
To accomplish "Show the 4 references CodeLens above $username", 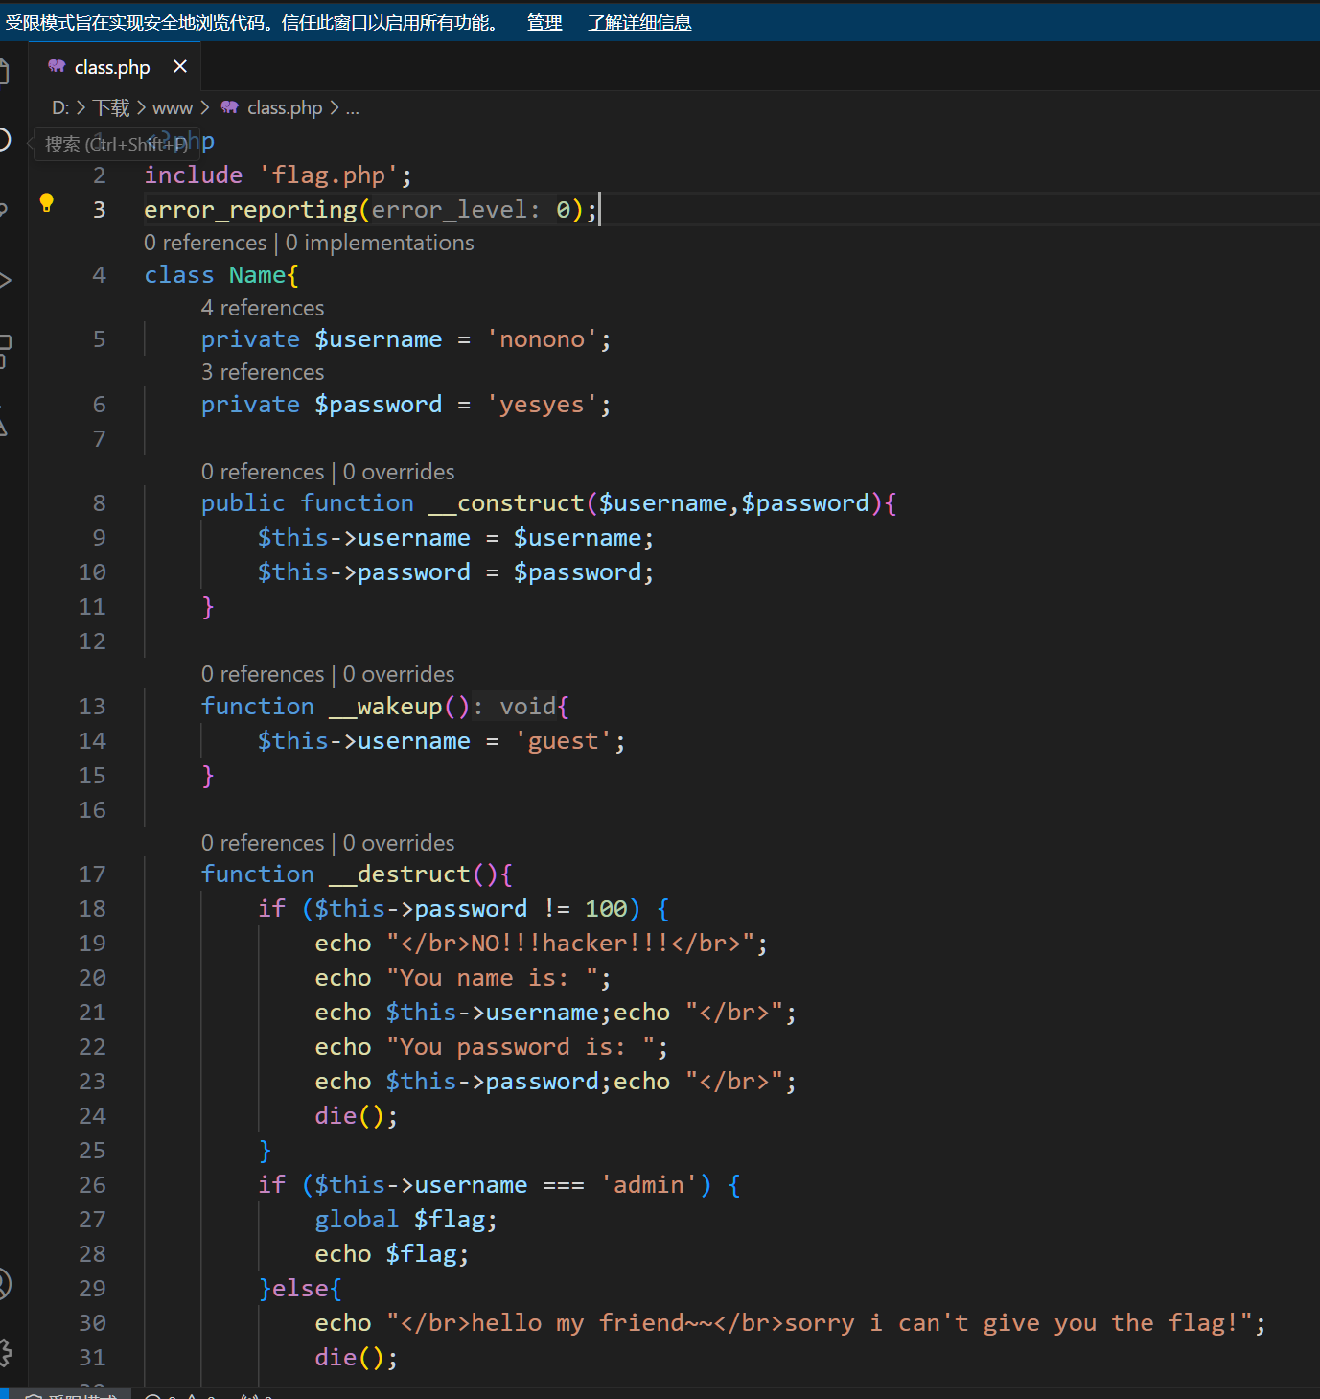I will pos(262,308).
